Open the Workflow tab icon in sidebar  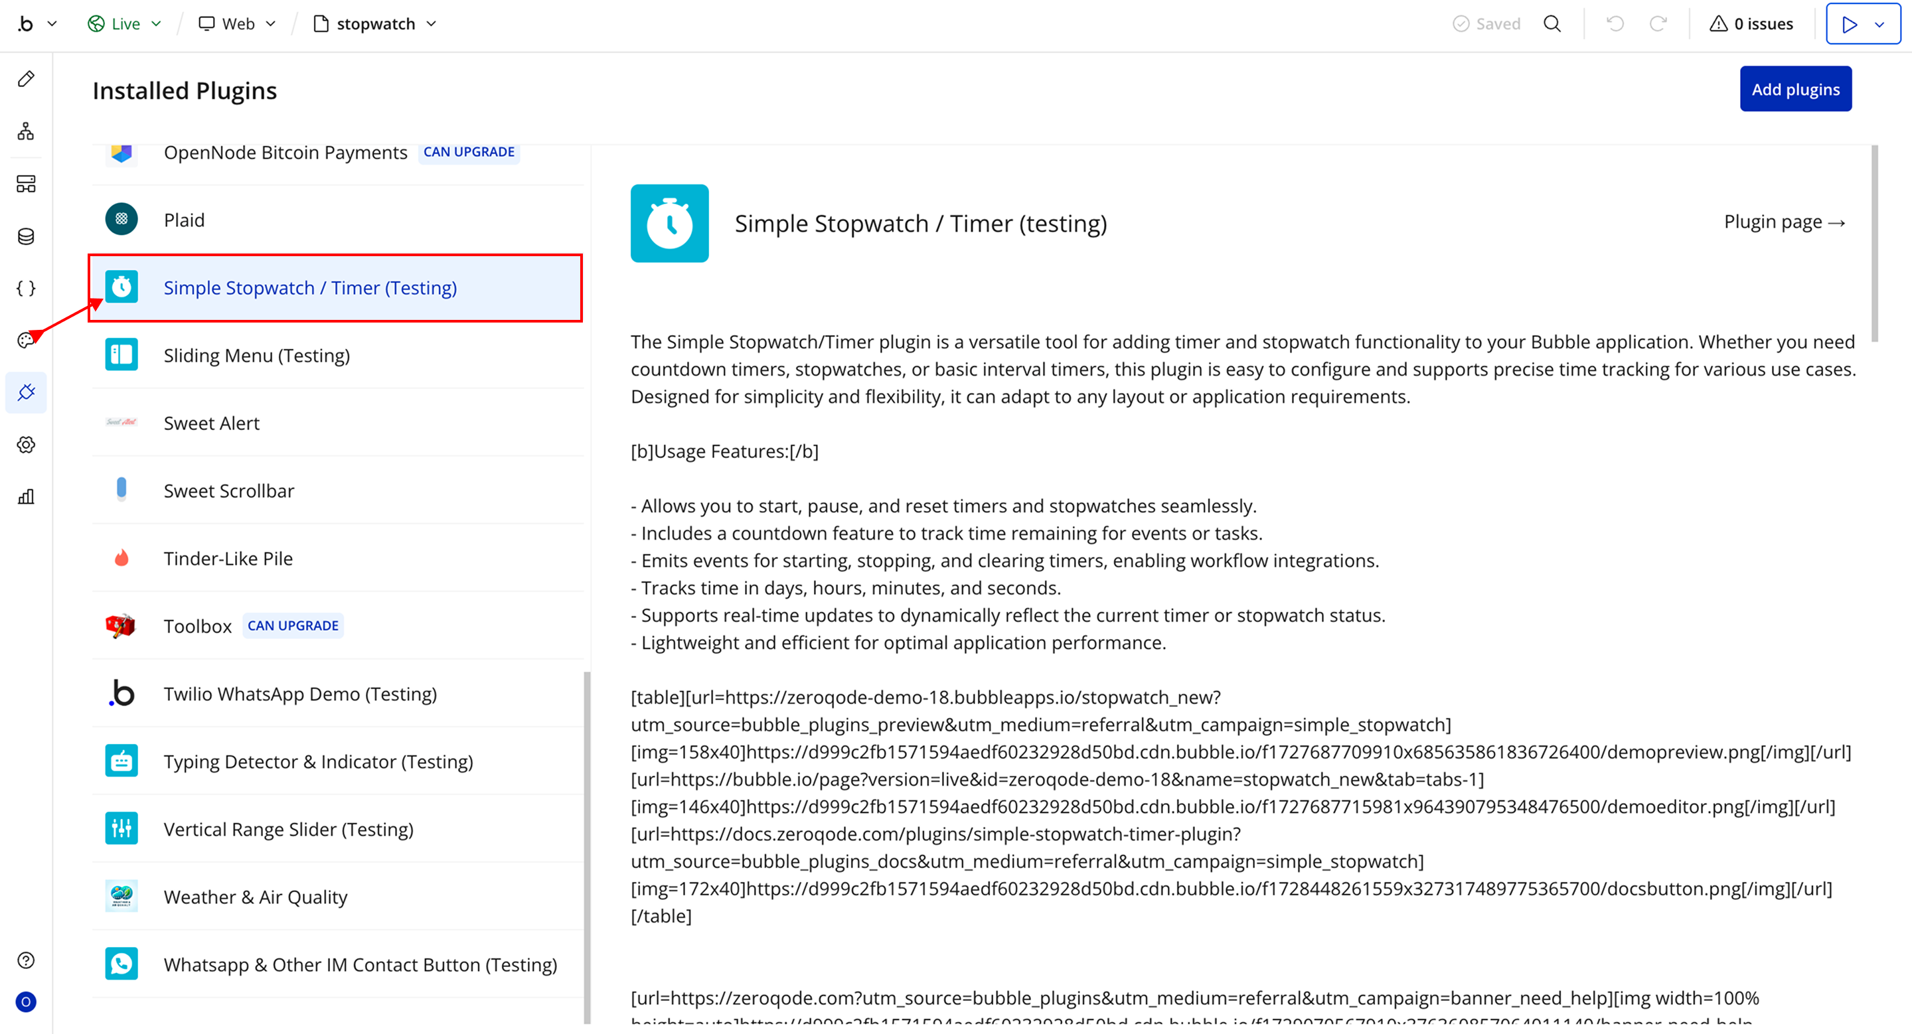coord(26,131)
